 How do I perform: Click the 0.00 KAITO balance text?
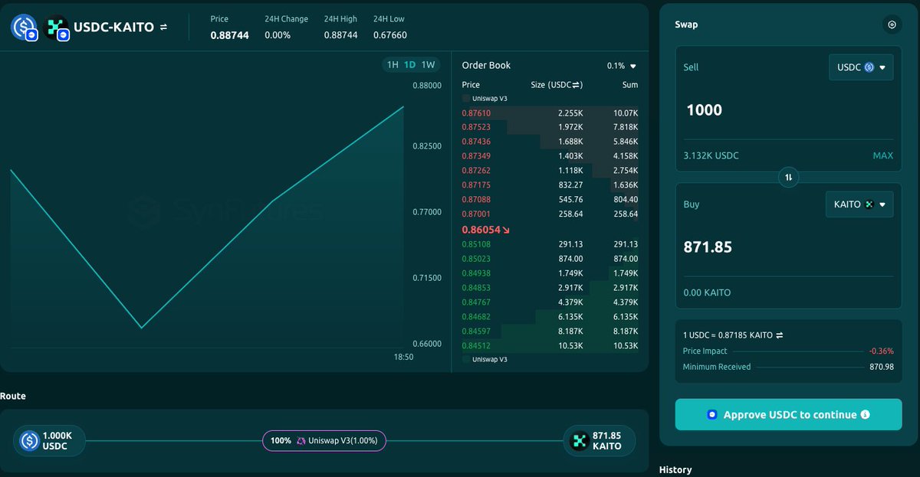(707, 292)
